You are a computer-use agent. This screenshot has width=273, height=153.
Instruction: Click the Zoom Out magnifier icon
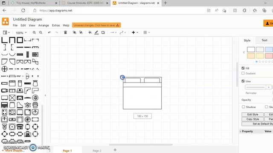click(x=41, y=32)
